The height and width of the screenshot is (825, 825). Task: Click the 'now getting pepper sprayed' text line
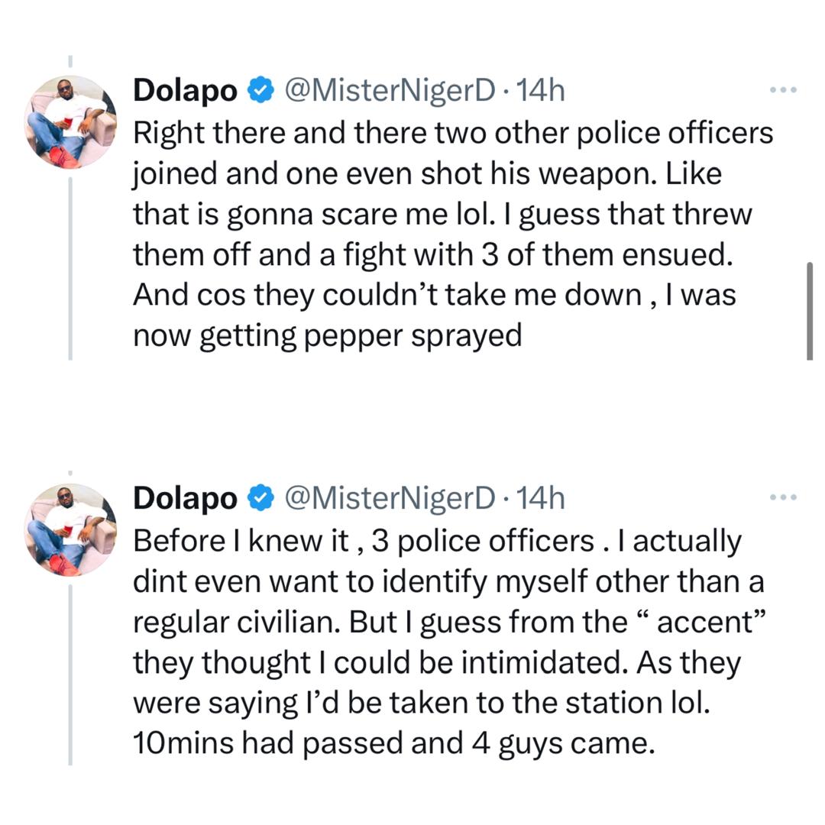click(x=327, y=336)
